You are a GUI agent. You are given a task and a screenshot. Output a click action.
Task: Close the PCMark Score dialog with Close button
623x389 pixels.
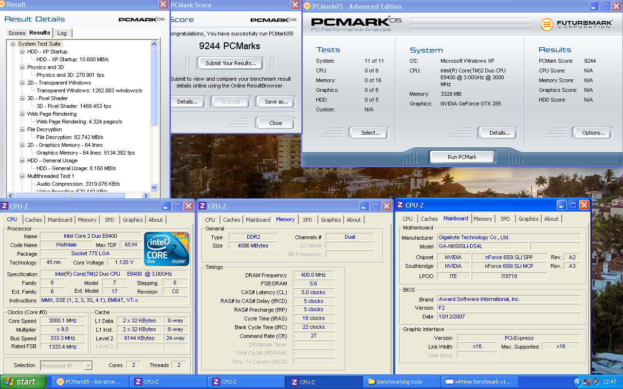click(x=275, y=123)
